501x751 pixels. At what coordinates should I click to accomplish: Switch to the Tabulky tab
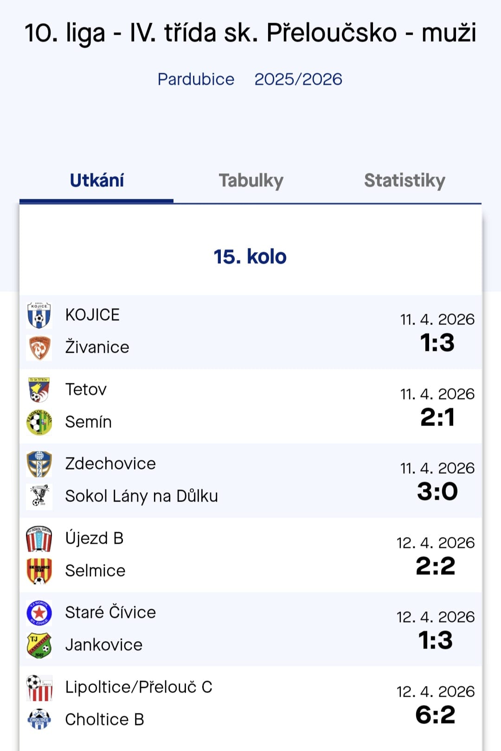point(251,181)
